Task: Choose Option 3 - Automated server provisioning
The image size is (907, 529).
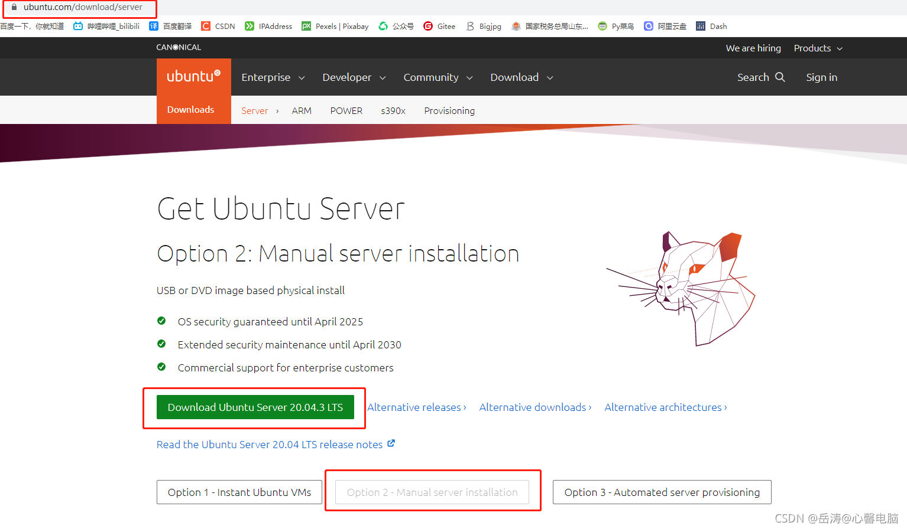Action: pos(662,492)
